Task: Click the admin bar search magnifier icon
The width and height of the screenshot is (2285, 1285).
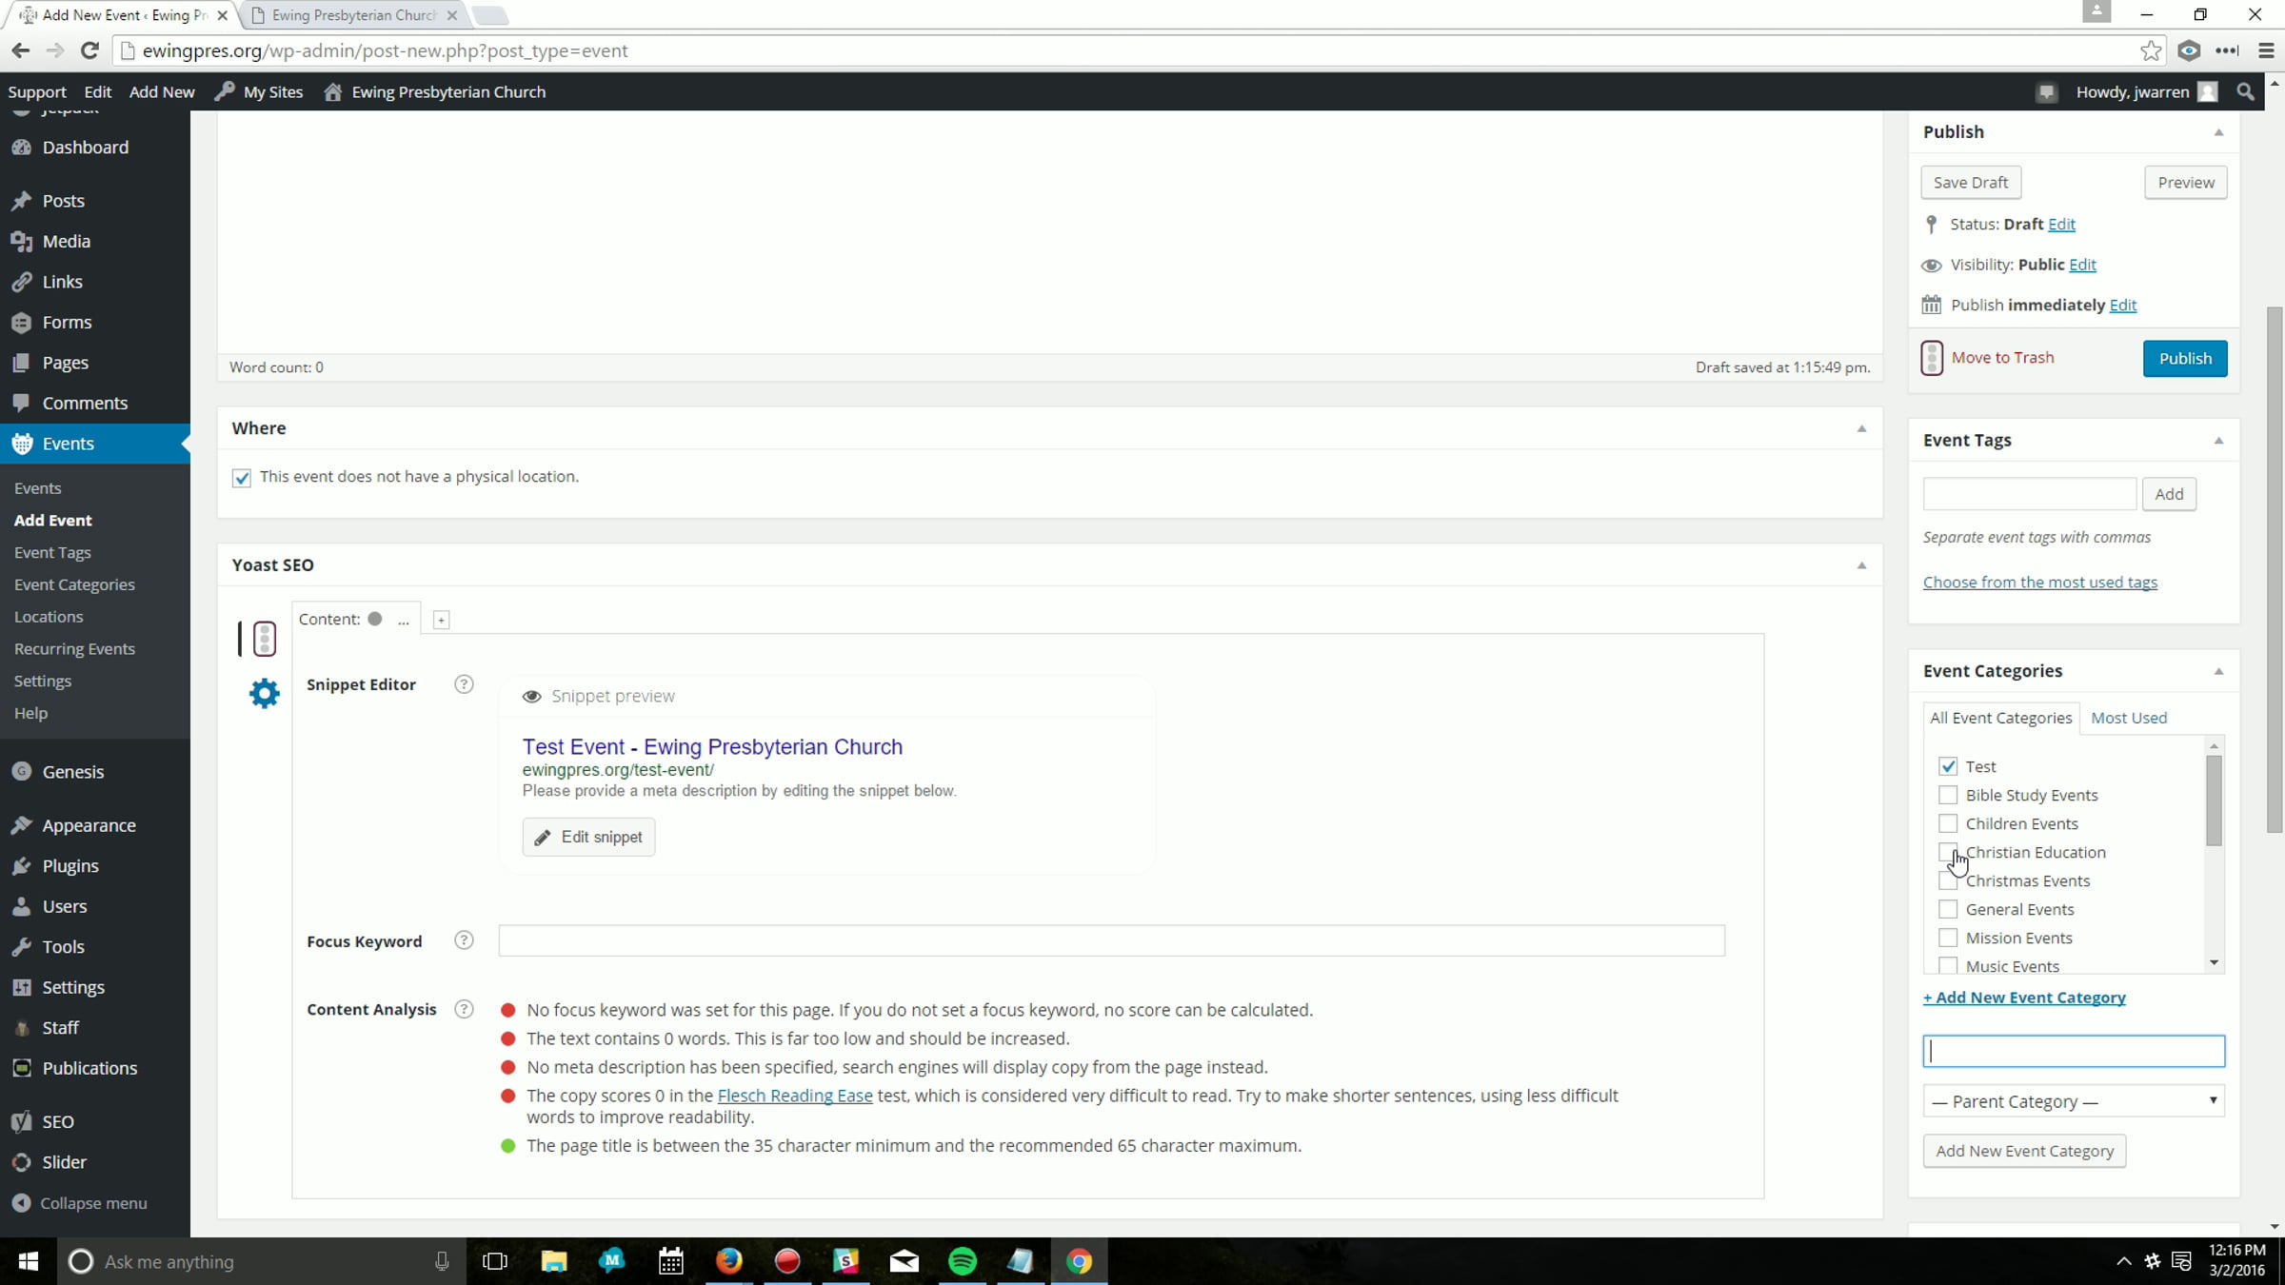Action: click(x=2245, y=92)
